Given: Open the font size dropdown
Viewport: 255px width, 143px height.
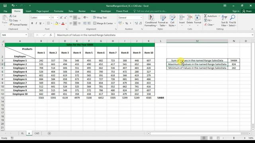Looking at the screenshot, I should (57, 17).
